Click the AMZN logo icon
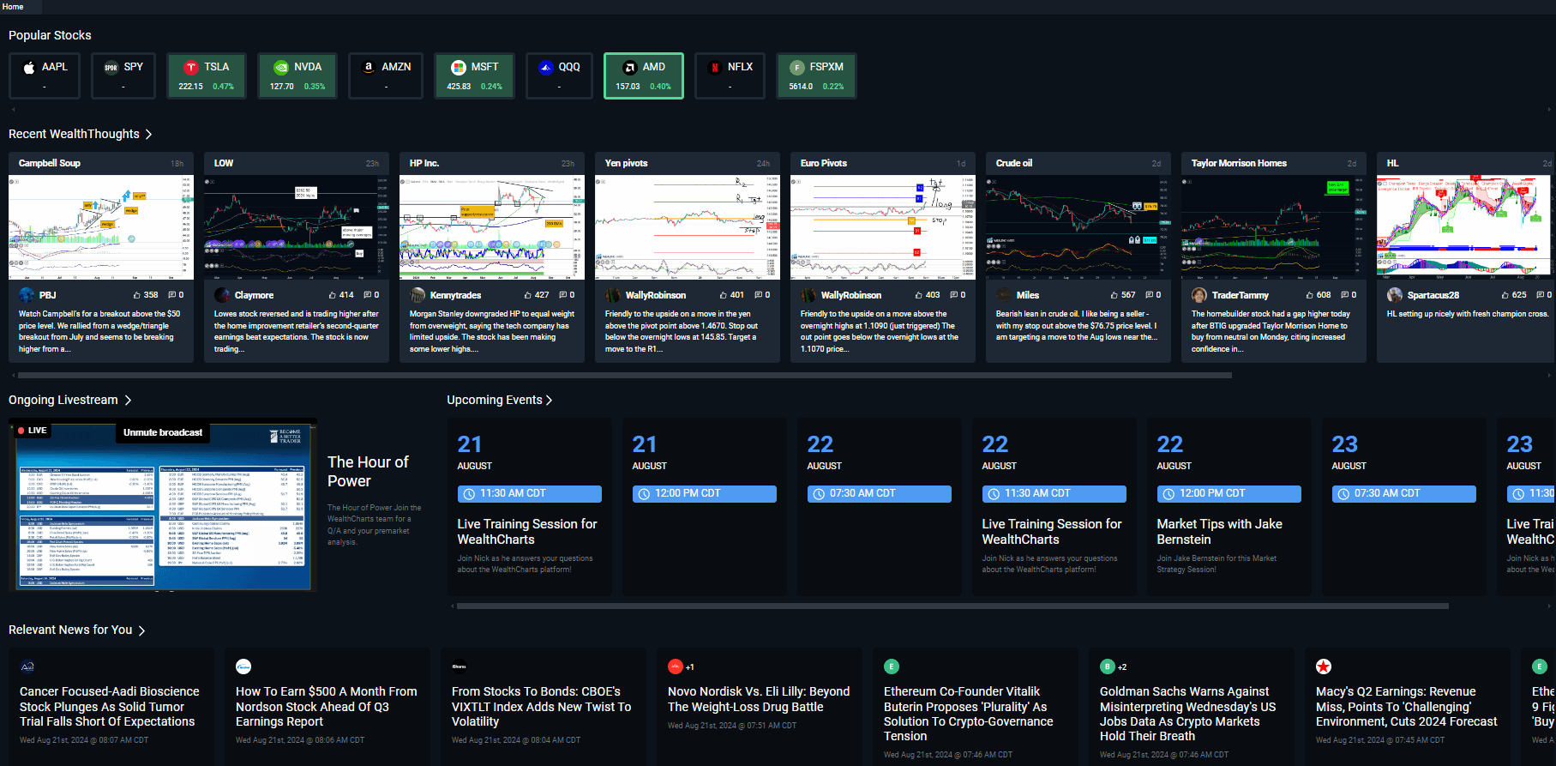The height and width of the screenshot is (766, 1556). tap(369, 67)
